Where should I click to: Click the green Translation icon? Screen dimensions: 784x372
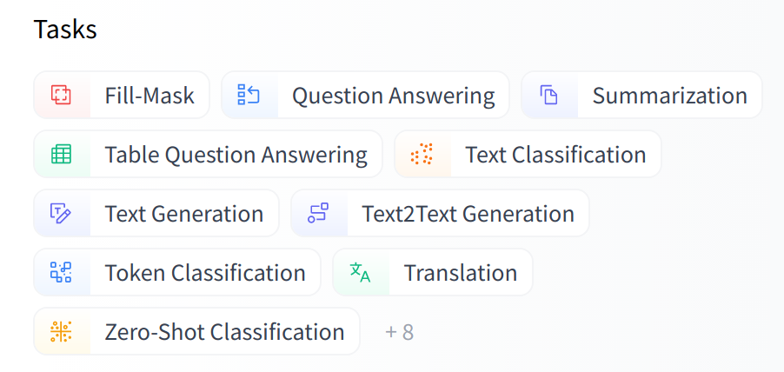[x=360, y=273]
